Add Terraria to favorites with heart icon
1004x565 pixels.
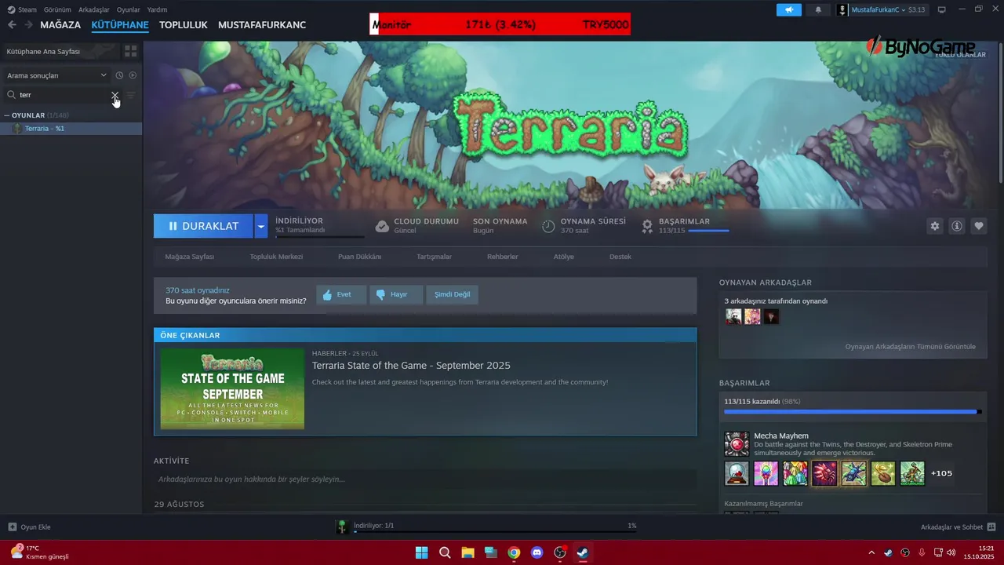click(979, 226)
